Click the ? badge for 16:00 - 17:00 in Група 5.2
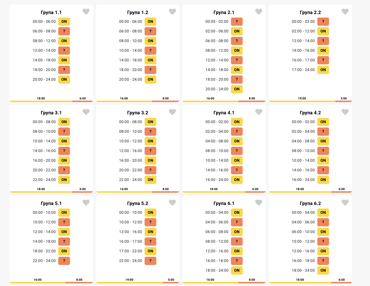 [x=150, y=242]
